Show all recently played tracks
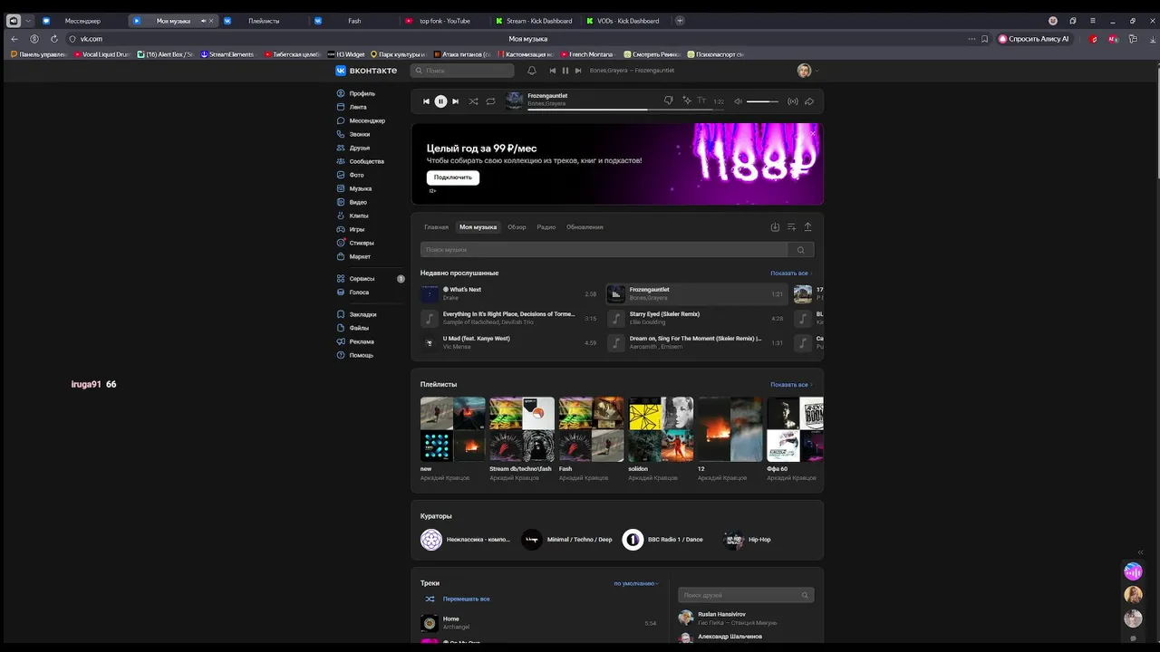Viewport: 1160px width, 652px height. pyautogui.click(x=791, y=273)
